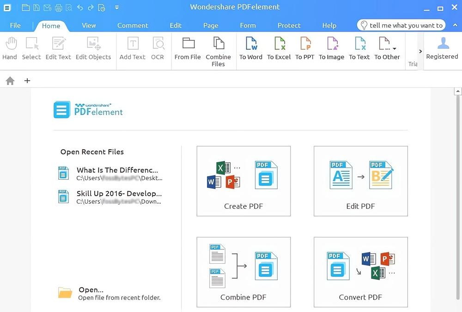This screenshot has height=312, width=462.
Task: Choose the To Text converter
Action: click(359, 48)
